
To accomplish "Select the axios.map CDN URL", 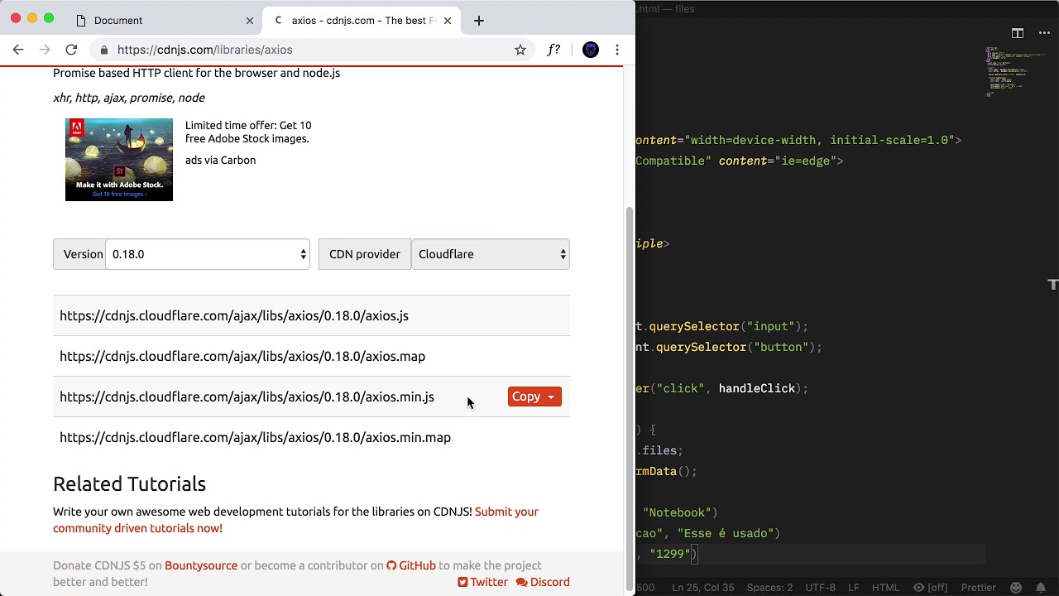I will tap(242, 356).
